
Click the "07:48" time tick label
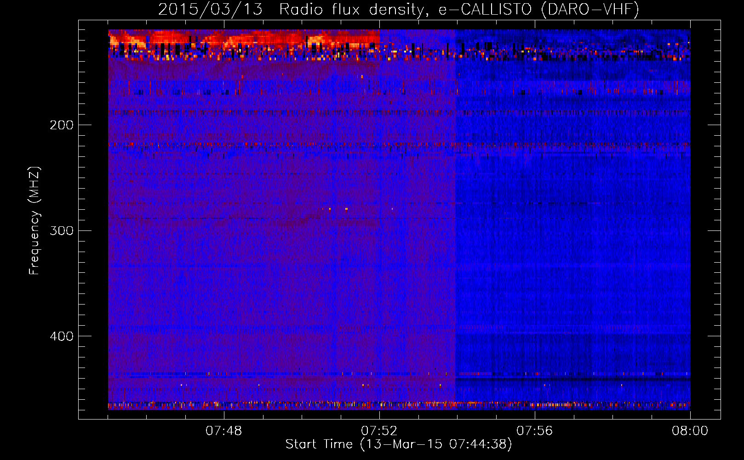(x=224, y=431)
